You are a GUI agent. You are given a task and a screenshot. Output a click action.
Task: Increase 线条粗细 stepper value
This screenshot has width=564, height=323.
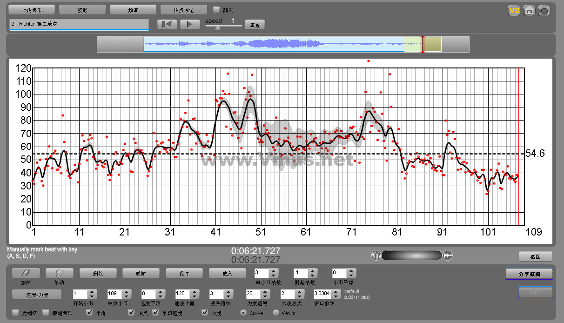pyautogui.click(x=228, y=292)
